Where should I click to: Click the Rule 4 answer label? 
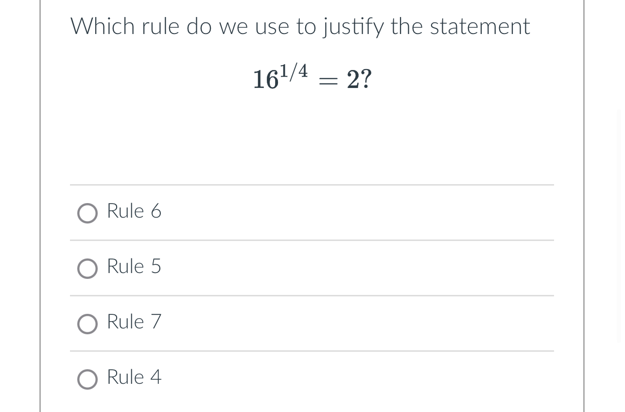tap(134, 378)
